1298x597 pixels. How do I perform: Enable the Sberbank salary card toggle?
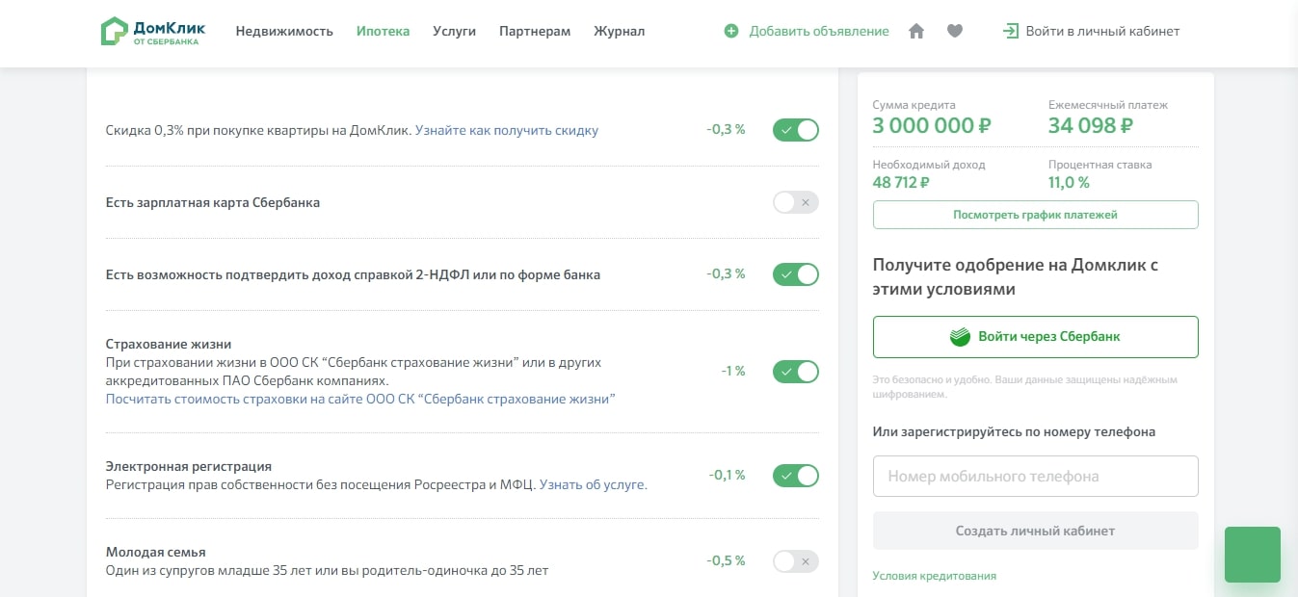(795, 202)
